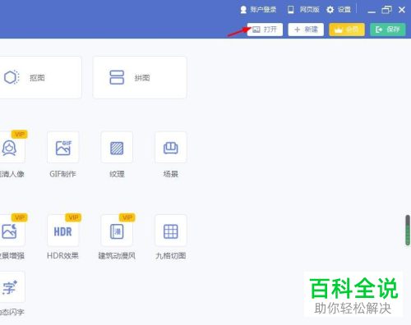Open the 拼图 collage tool card
This screenshot has height=325, width=411.
[140, 77]
